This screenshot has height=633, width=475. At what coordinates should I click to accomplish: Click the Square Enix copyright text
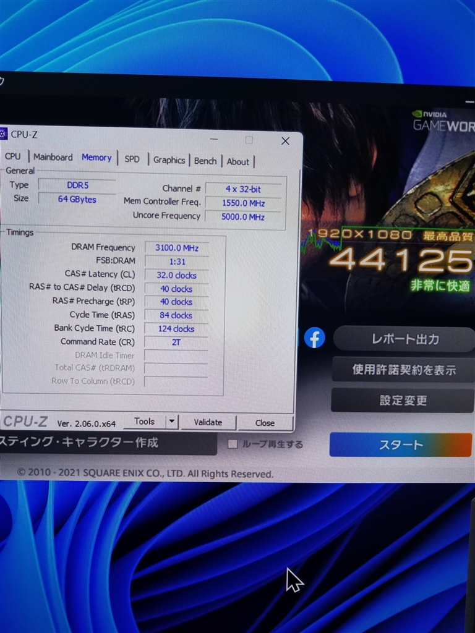pos(145,473)
